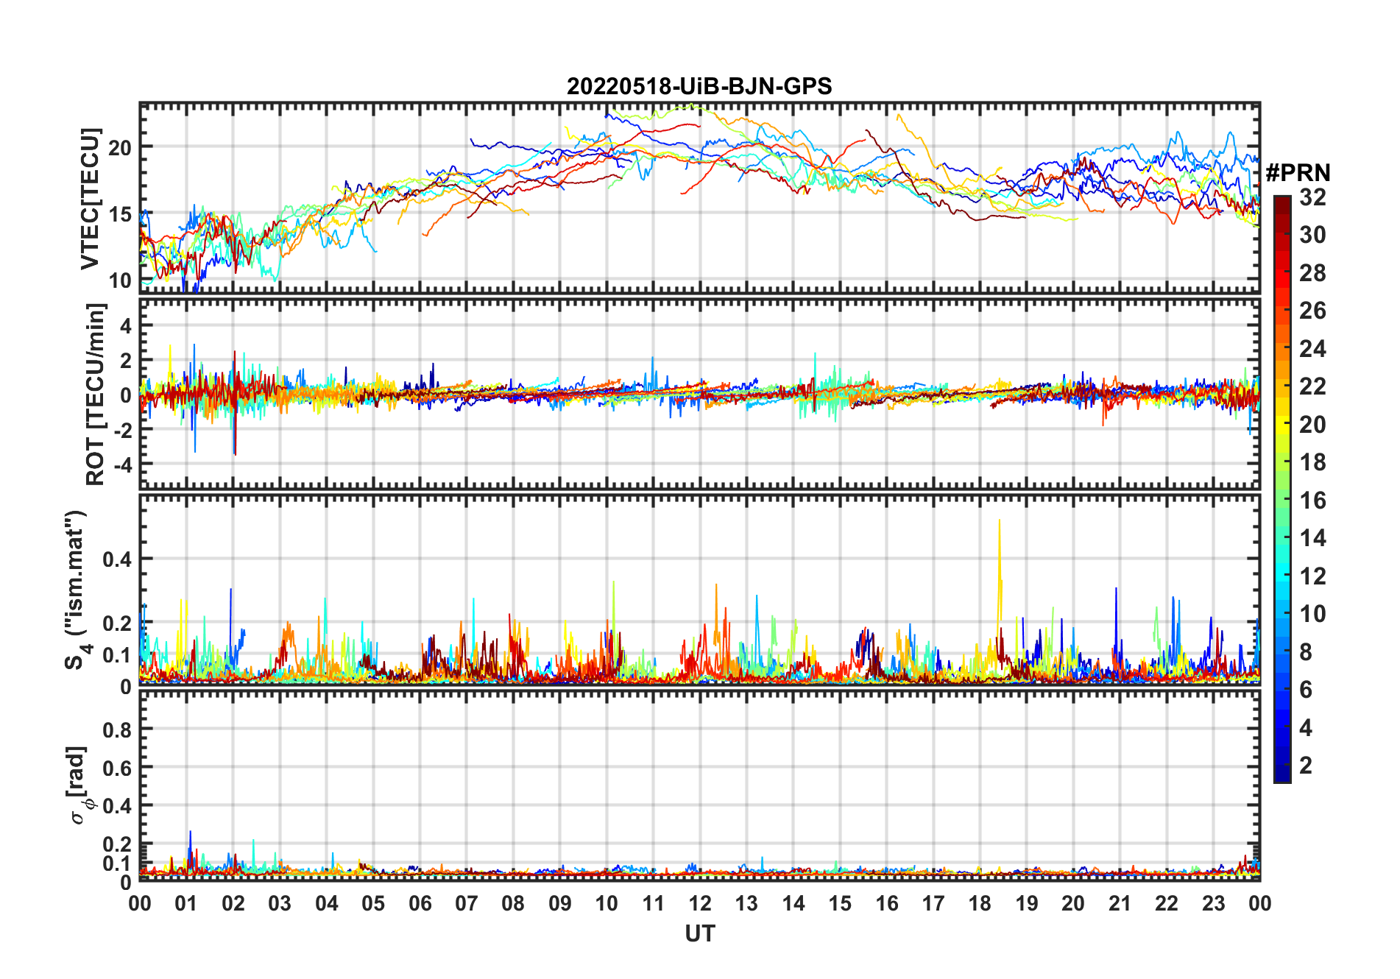Image resolution: width=1400 pixels, height=979 pixels.
Task: Click the plot title 20220518-UiB-BJN-GPS
Action: coord(699,87)
